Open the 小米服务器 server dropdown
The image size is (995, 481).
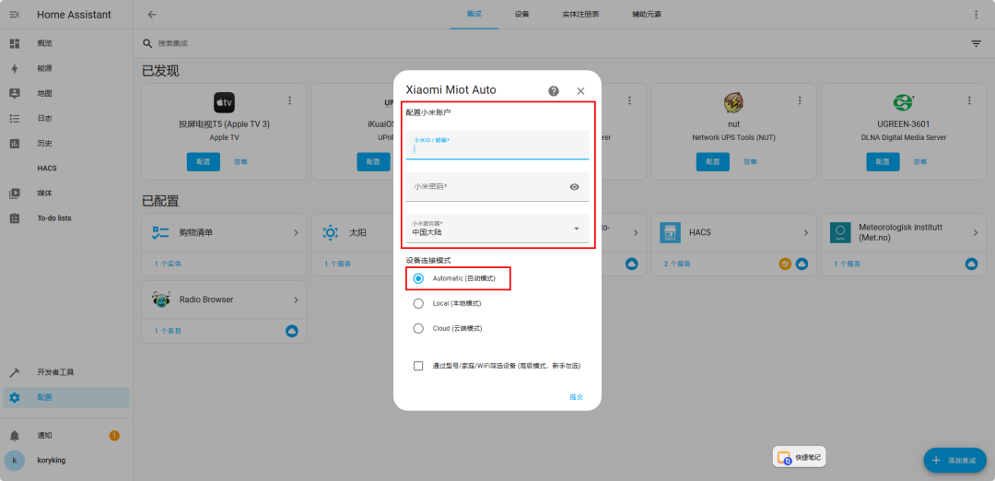pyautogui.click(x=497, y=229)
